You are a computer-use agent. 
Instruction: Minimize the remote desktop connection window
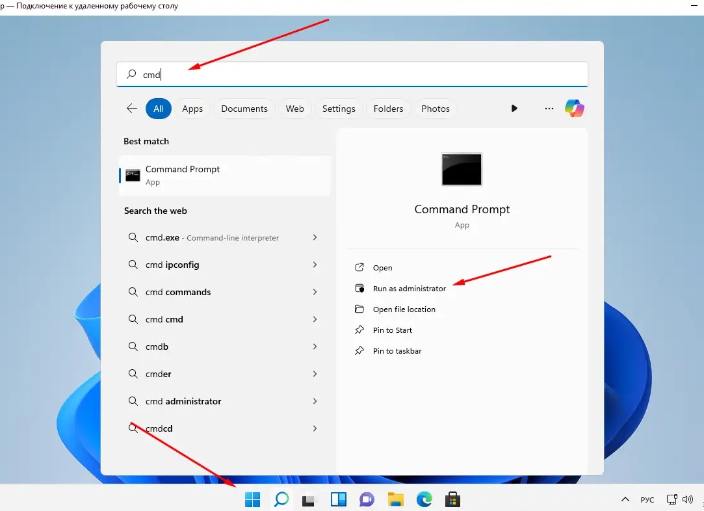pyautogui.click(x=694, y=5)
